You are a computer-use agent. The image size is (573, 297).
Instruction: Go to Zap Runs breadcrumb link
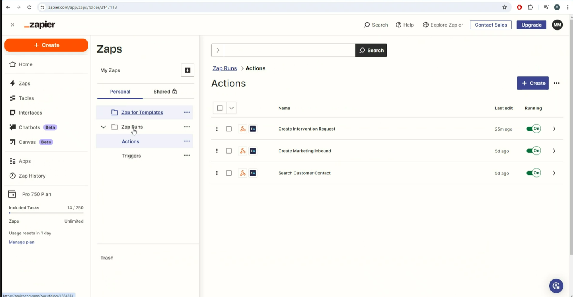[225, 68]
